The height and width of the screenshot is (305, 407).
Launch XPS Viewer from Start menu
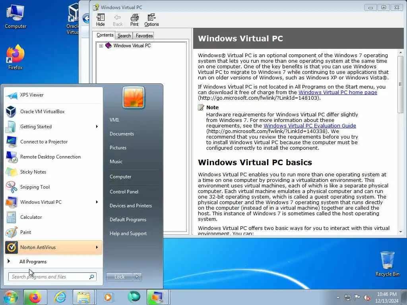[53, 95]
